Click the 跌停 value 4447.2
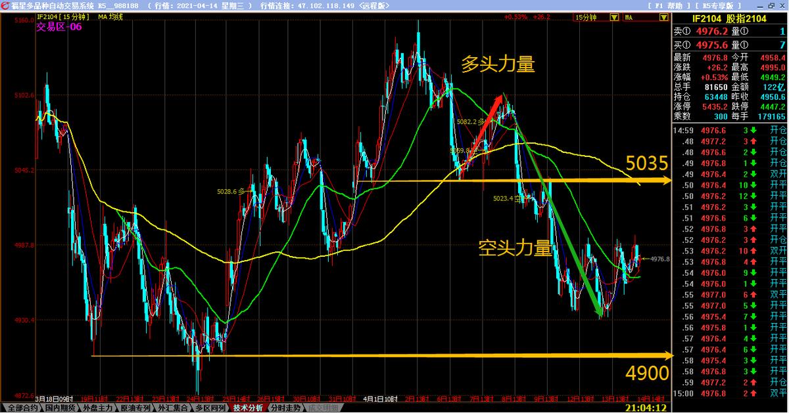789x413 pixels. pyautogui.click(x=773, y=107)
